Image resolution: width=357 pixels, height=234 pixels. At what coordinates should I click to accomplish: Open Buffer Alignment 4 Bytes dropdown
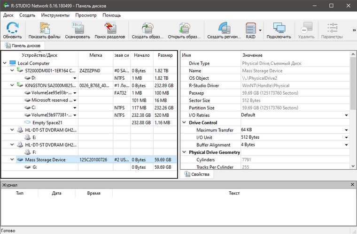[x=346, y=145]
